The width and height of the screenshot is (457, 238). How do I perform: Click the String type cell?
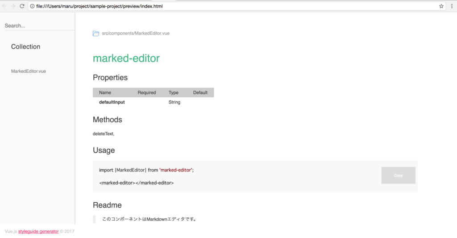[174, 102]
